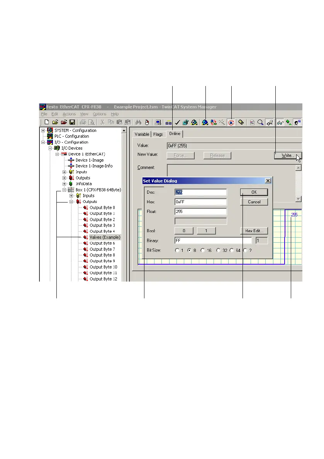Image resolution: width=324 pixels, height=459 pixels.
Task: Click the Copy toolbar icon
Action: point(111,122)
